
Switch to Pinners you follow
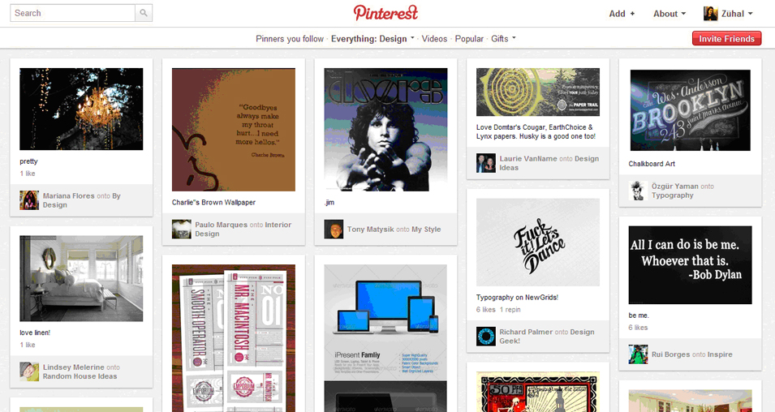point(290,39)
